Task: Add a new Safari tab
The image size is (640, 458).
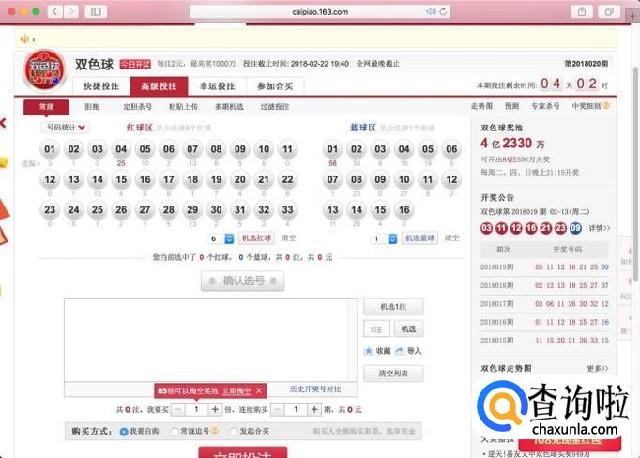Action: tap(632, 16)
